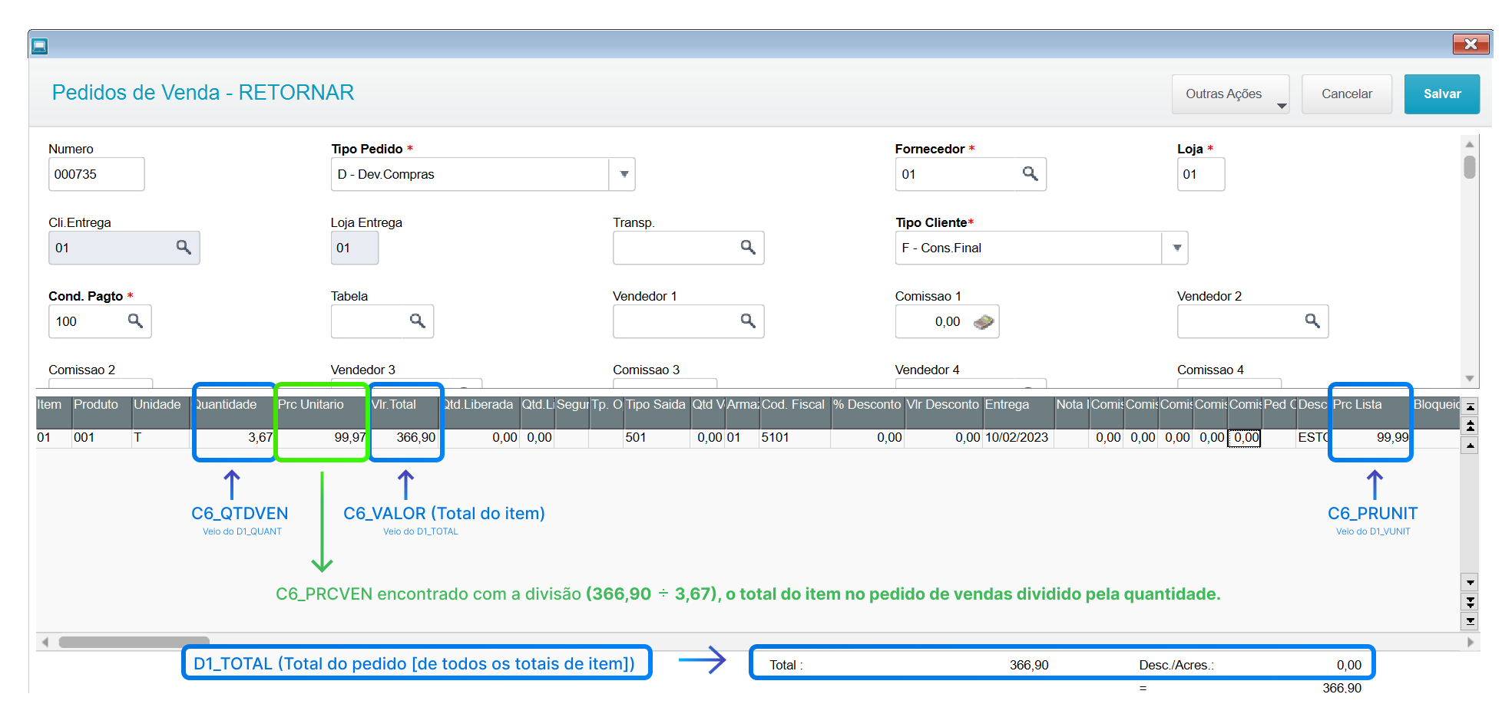Click the Comissao 1 calculator icon
Image resolution: width=1502 pixels, height=717 pixels.
click(x=984, y=322)
